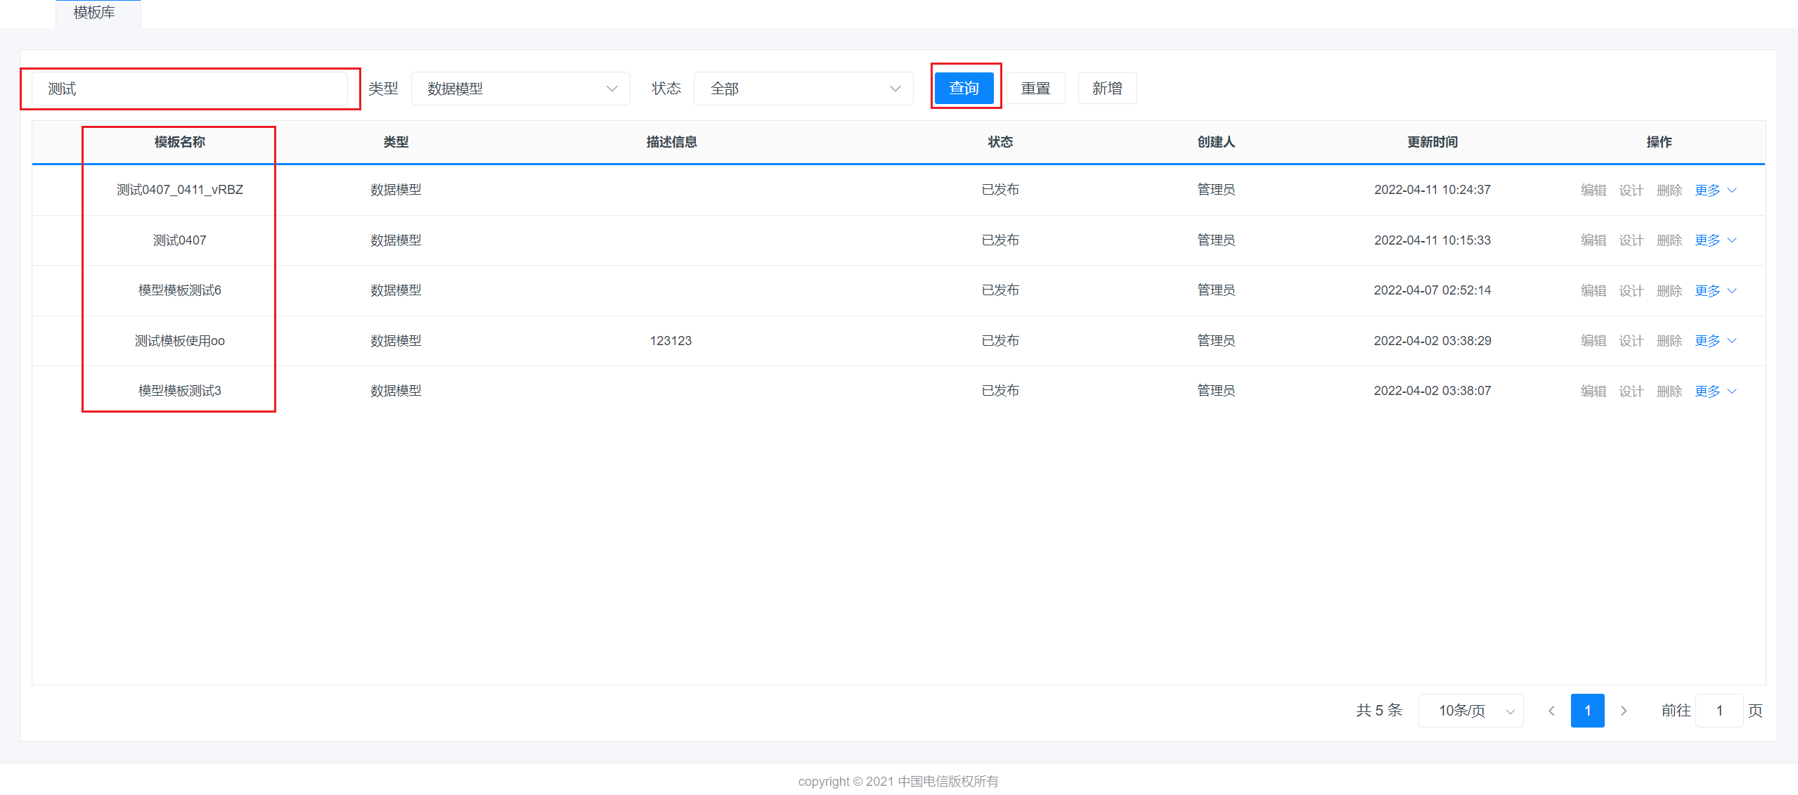The height and width of the screenshot is (795, 1798).
Task: Click 编辑 for 测试0407_0411_vRBZ row
Action: pos(1593,190)
